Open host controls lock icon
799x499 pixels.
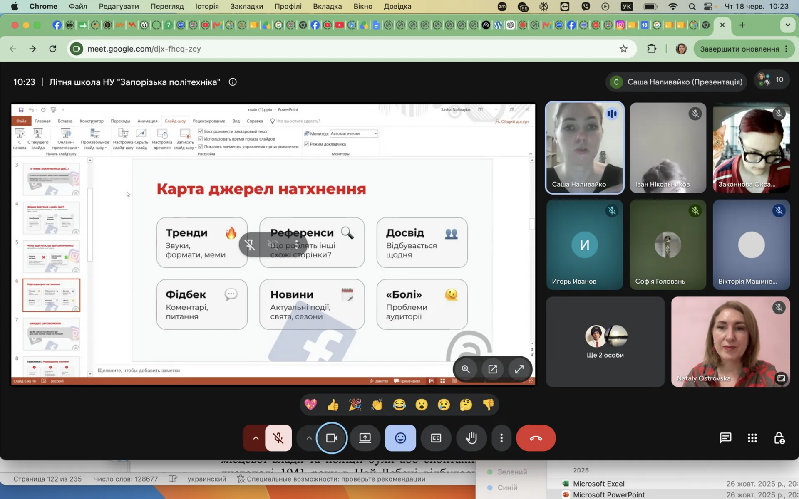pyautogui.click(x=779, y=438)
